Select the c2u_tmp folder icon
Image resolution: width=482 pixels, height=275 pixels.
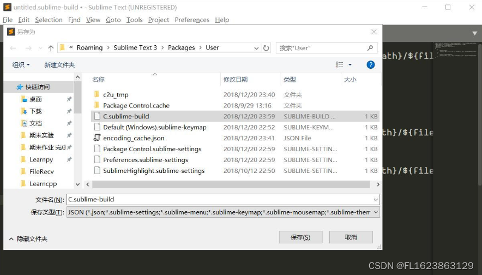(97, 94)
